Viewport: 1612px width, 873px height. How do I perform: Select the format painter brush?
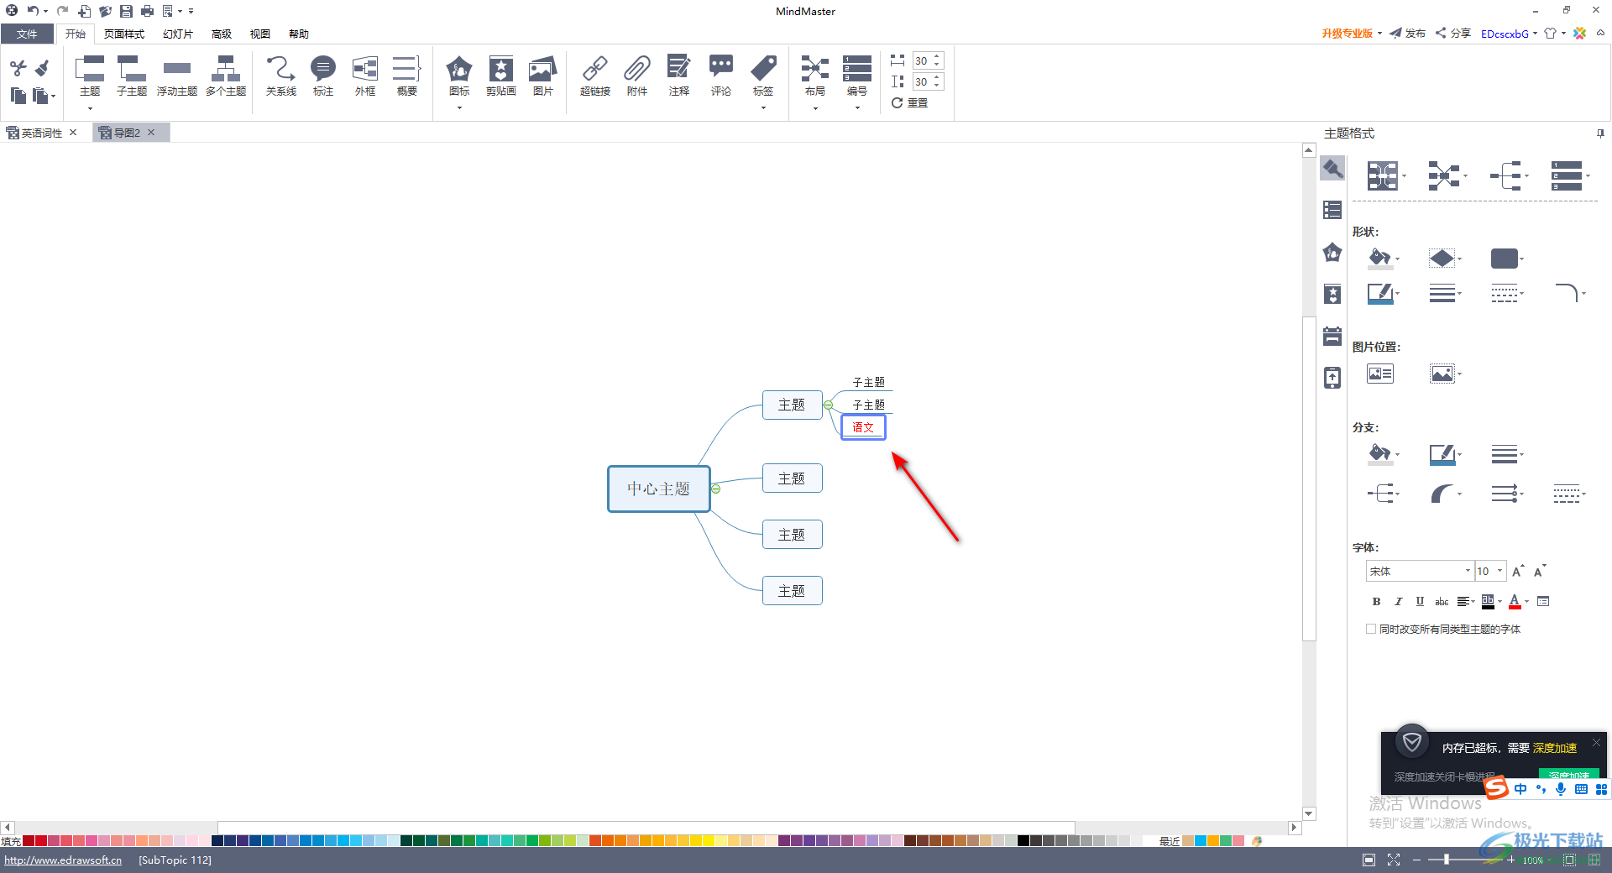pos(42,68)
